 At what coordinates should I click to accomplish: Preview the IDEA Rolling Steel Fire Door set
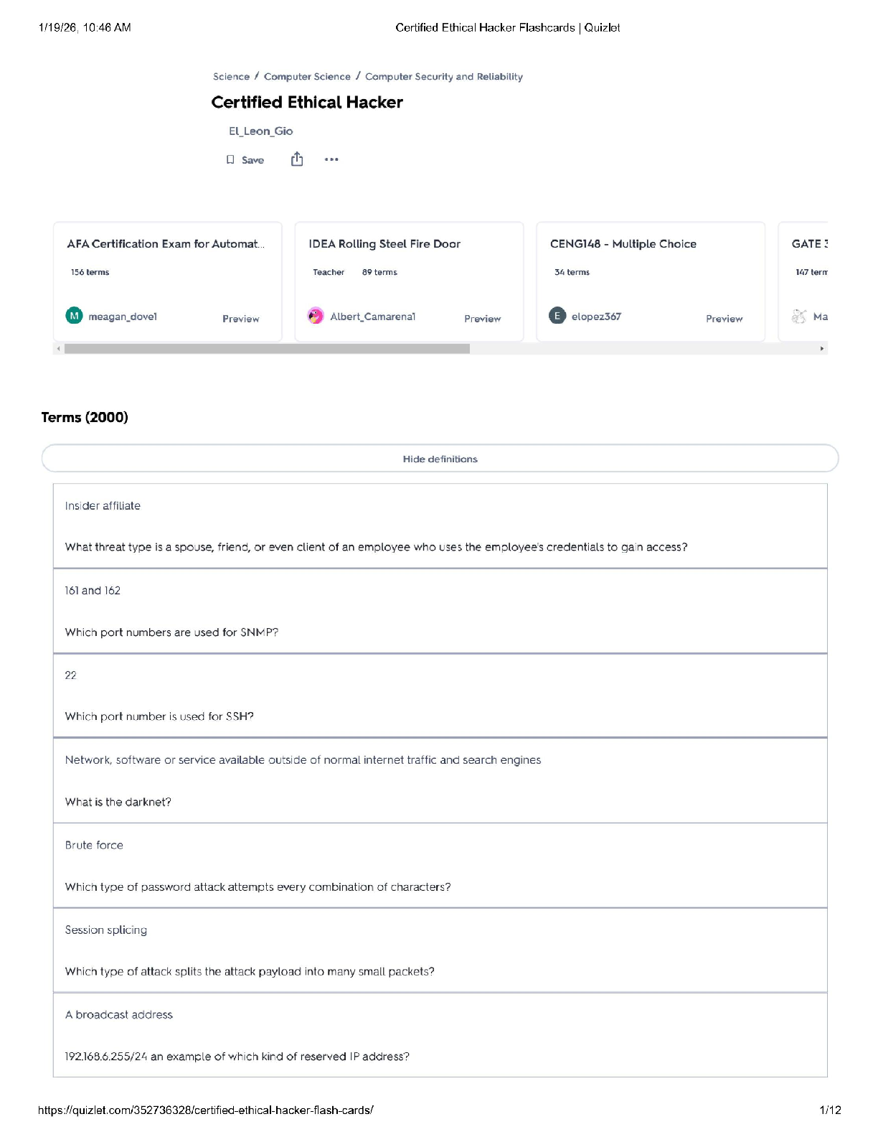coord(482,319)
